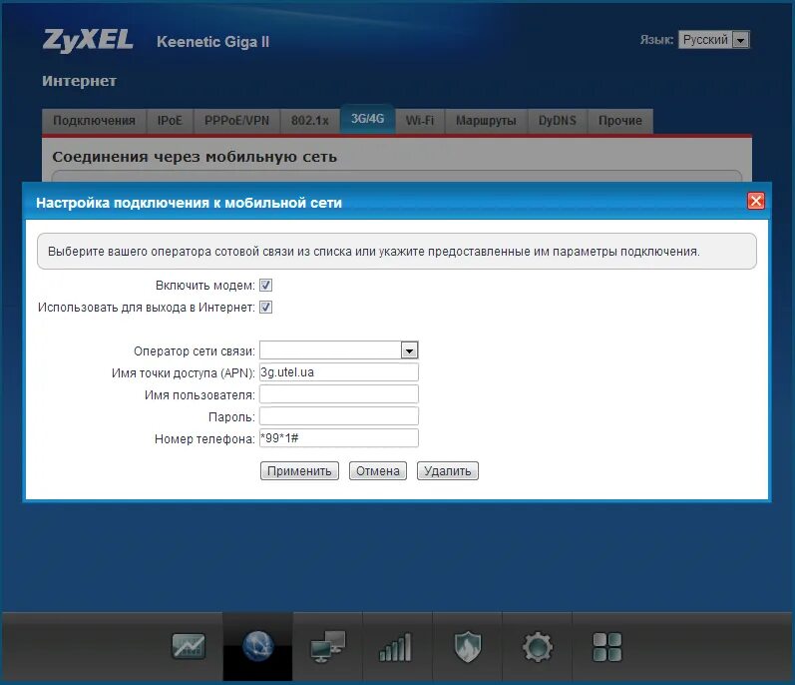The height and width of the screenshot is (685, 795).
Task: Click the "Номер телефона" input field
Action: point(338,438)
